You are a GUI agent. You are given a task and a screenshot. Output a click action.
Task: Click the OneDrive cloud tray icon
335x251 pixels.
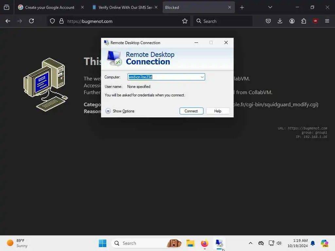click(261, 243)
